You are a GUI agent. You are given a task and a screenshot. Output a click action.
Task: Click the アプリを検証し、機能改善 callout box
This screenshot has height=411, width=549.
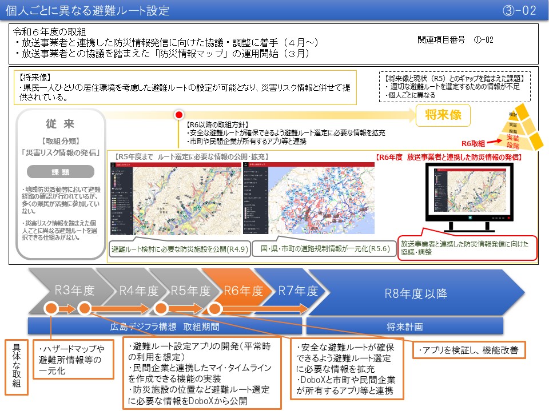[468, 351]
